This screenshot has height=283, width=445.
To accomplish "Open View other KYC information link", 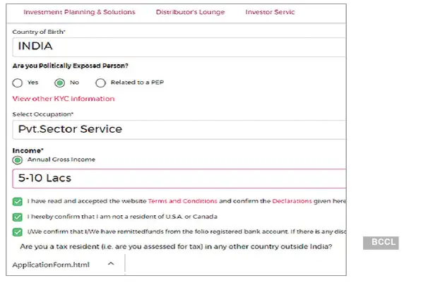I will click(64, 99).
